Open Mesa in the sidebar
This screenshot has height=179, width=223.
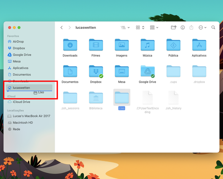[x=29, y=61]
